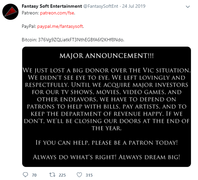
Task: Click the 'Patreon:' label text
Action: tap(30, 13)
